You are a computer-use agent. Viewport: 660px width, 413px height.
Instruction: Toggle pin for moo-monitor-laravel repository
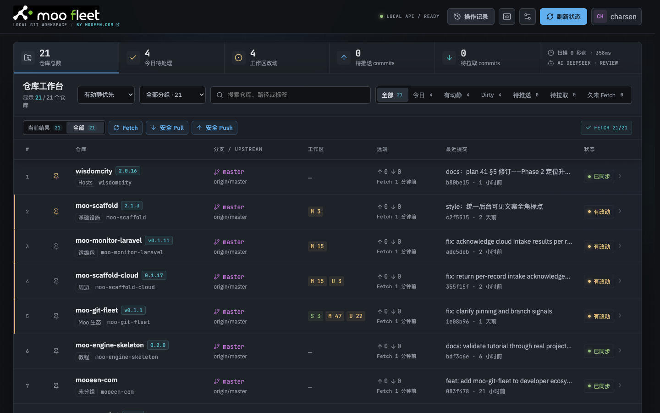point(56,246)
